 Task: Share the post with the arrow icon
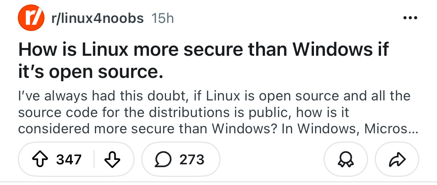(x=397, y=160)
